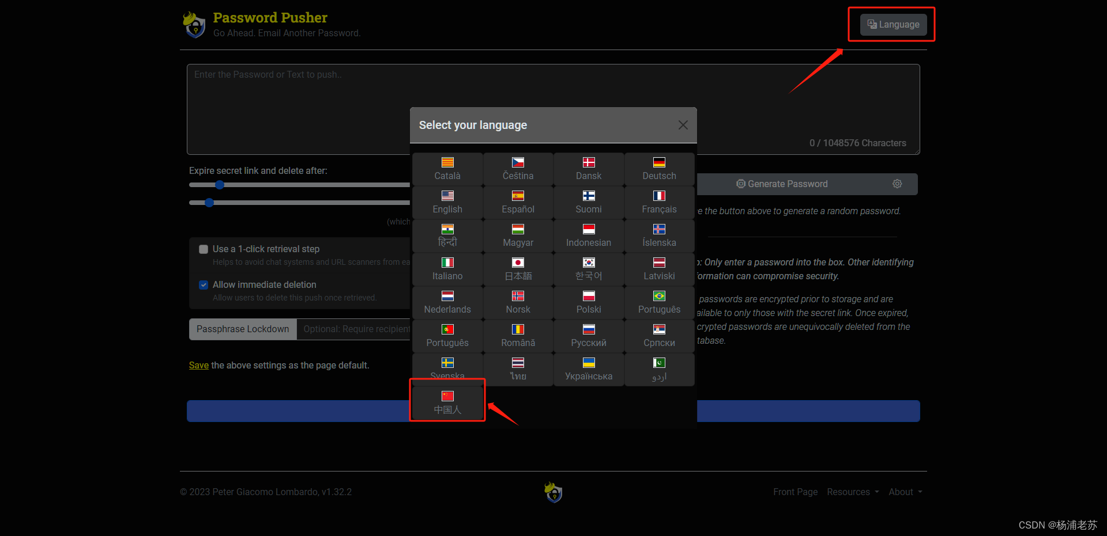
Task: Choose English with the US flag
Action: click(x=447, y=203)
